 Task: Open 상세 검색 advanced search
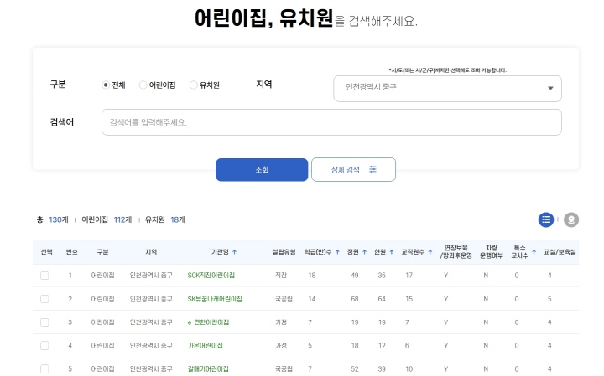click(353, 169)
